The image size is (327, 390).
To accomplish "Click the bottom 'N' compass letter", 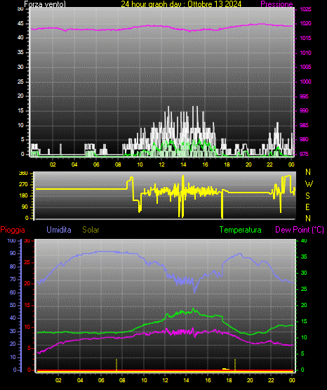I will [x=308, y=219].
